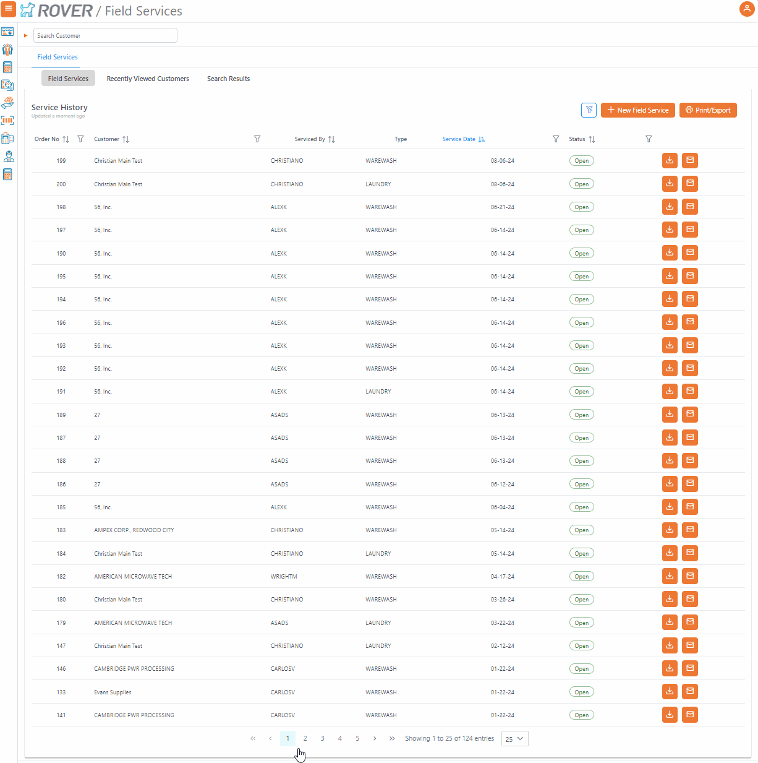Screen dimensions: 758x763
Task: Toggle sort on the Order No column
Action: pos(66,139)
